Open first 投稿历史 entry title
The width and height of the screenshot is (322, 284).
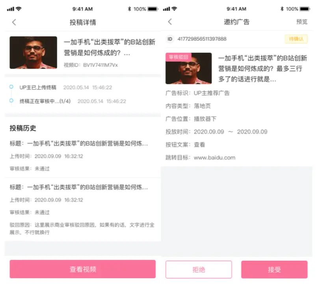point(79,143)
